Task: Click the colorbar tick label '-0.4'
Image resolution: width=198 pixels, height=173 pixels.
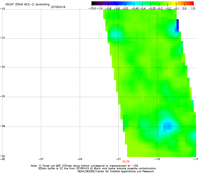Action: pyautogui.click(x=143, y=9)
